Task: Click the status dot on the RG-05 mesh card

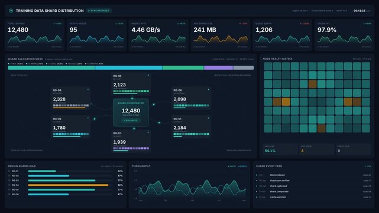Action: coord(148,75)
